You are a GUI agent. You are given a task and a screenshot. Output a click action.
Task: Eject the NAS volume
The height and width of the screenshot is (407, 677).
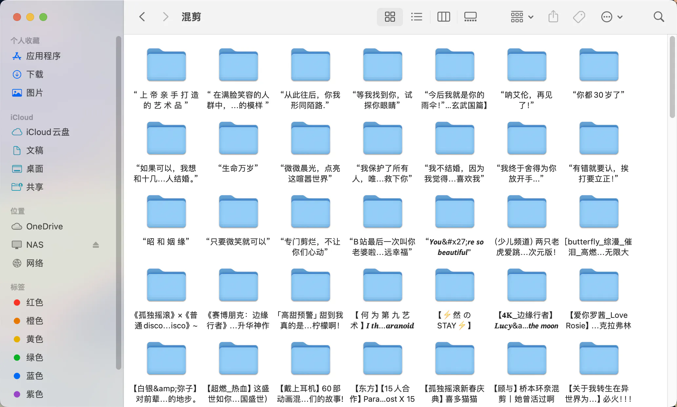96,245
